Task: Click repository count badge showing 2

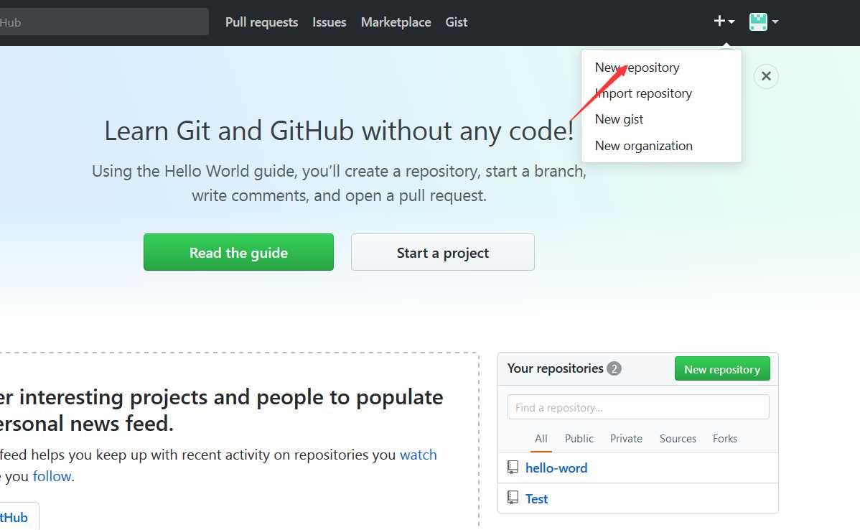Action: coord(614,368)
